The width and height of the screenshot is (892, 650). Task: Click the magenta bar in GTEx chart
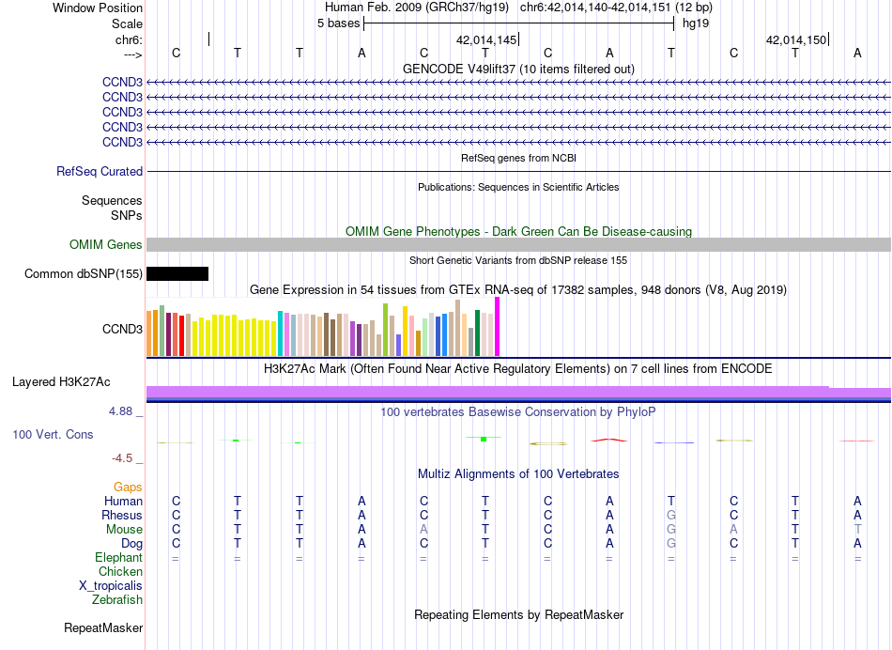pos(498,327)
